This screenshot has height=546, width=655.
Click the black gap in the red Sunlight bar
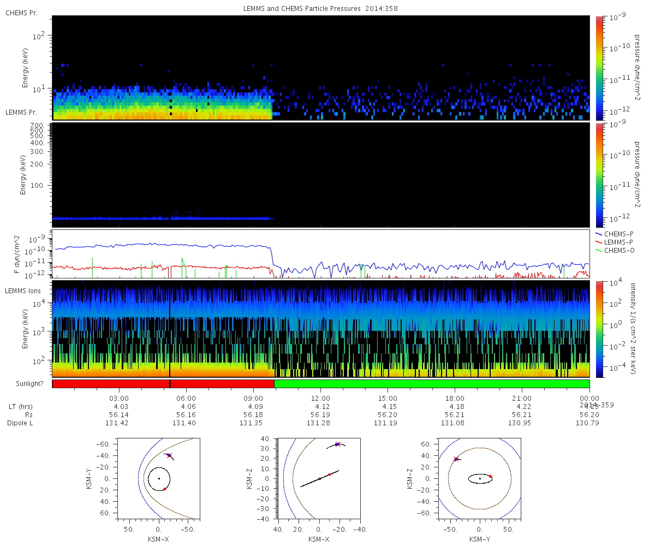point(170,384)
